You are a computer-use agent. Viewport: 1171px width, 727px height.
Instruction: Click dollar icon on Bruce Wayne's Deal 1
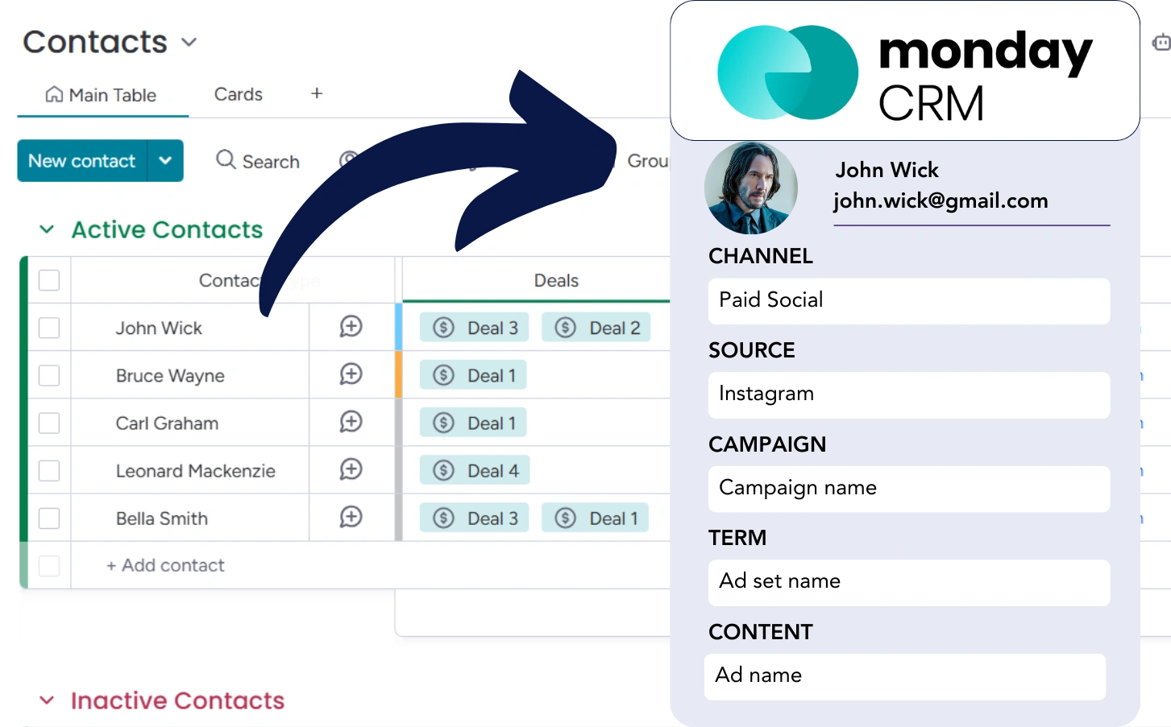point(443,374)
